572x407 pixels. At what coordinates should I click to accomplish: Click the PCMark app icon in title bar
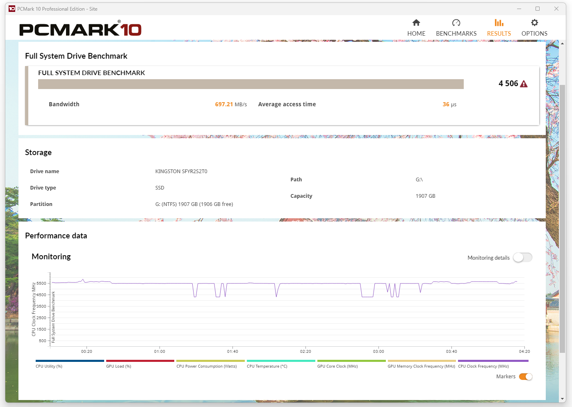pos(12,9)
